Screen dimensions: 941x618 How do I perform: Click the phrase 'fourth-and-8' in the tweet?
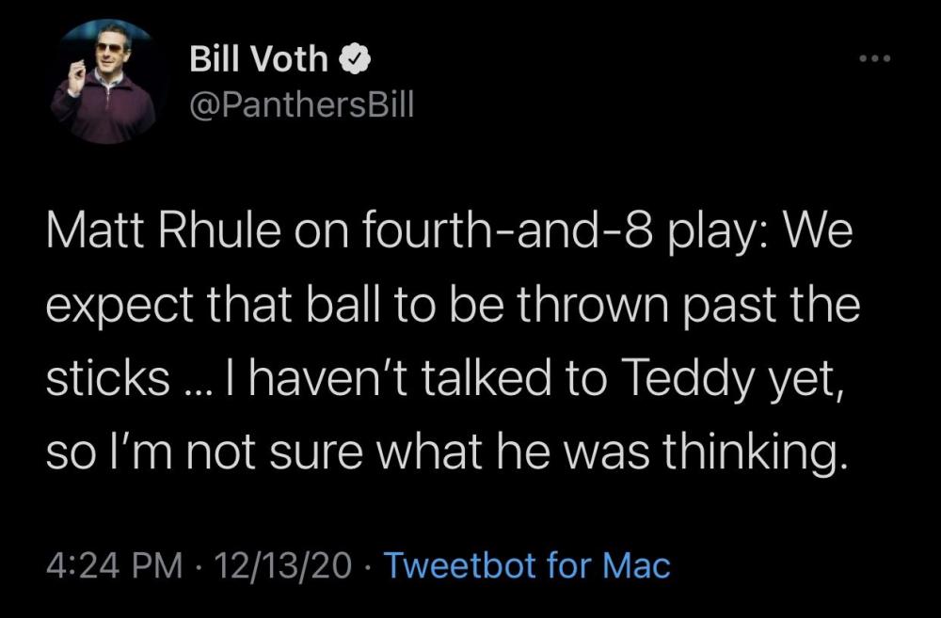click(504, 232)
